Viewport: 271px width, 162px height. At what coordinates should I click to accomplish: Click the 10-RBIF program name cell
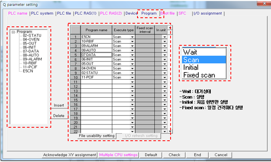coord(97,41)
